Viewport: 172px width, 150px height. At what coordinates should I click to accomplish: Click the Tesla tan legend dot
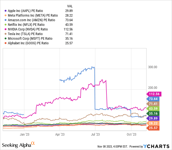[x=6, y=34]
